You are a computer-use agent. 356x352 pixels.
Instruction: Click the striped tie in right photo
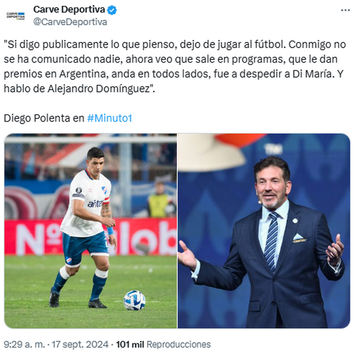click(x=271, y=241)
